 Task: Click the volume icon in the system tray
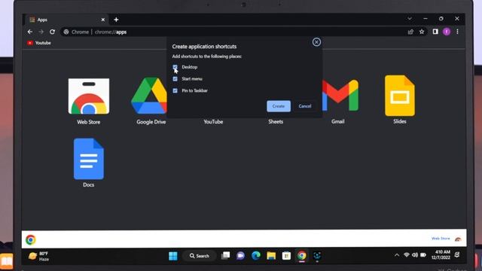[x=415, y=255]
